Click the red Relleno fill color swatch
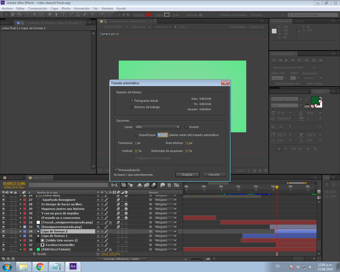 [149, 15]
